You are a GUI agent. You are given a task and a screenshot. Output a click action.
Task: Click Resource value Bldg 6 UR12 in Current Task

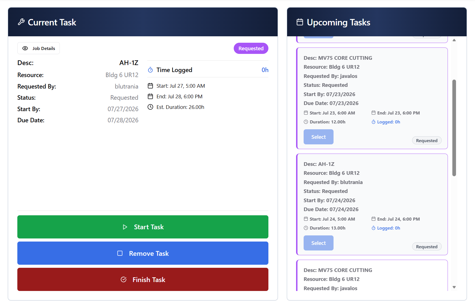[x=122, y=75]
